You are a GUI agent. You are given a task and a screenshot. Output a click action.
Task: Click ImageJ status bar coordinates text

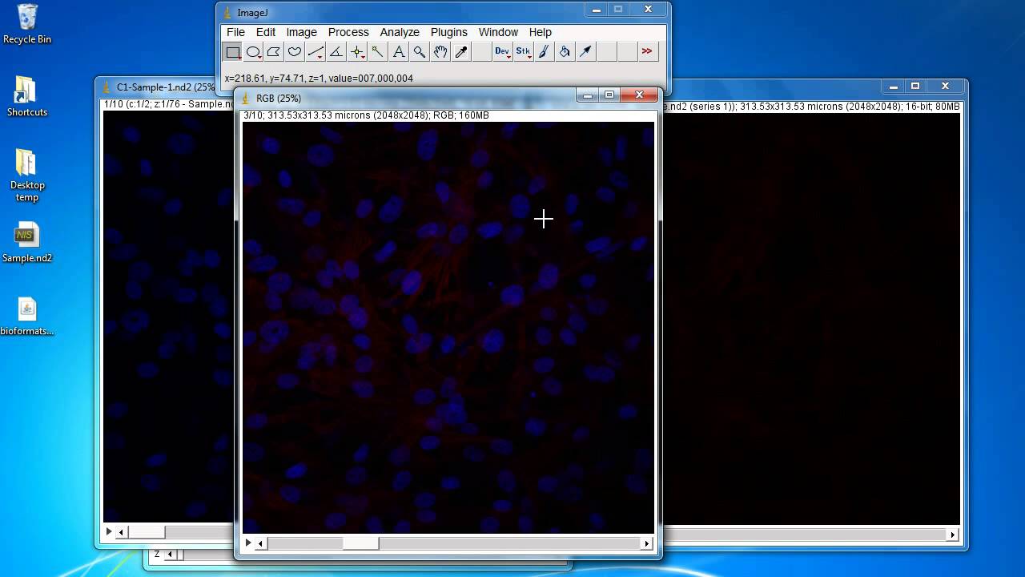(x=319, y=79)
